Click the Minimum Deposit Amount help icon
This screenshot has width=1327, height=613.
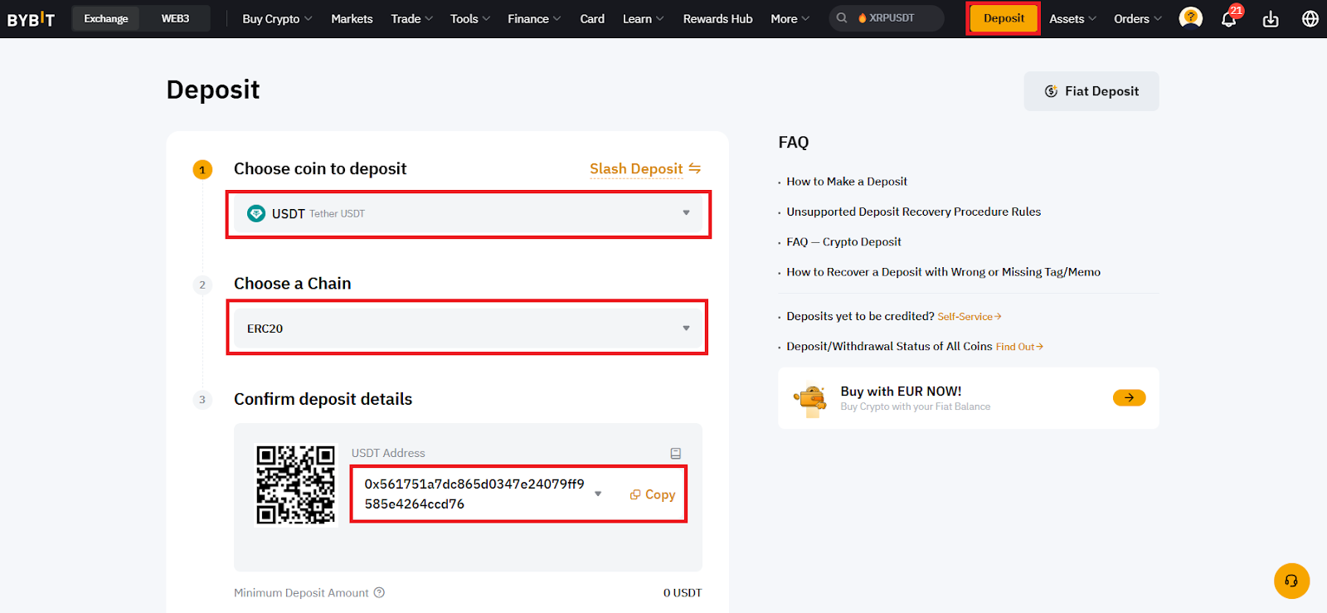pyautogui.click(x=379, y=592)
